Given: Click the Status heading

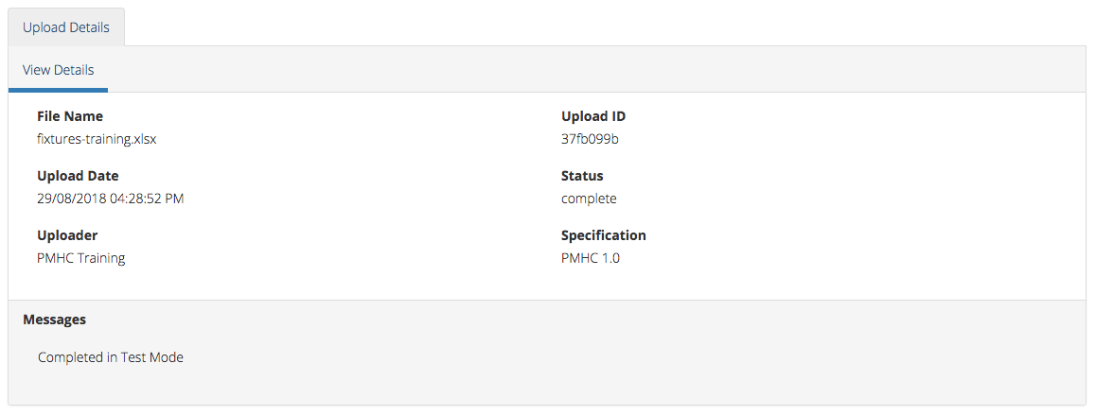Looking at the screenshot, I should pyautogui.click(x=582, y=176).
